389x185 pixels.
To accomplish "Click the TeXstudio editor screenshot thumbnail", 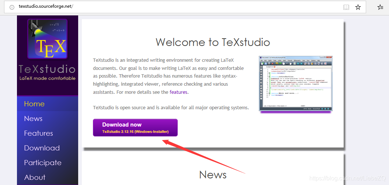I will (295, 83).
